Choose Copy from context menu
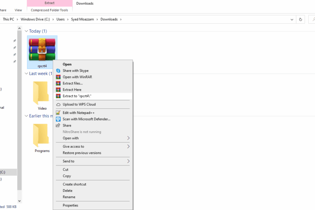The height and width of the screenshot is (210, 315). [93, 176]
